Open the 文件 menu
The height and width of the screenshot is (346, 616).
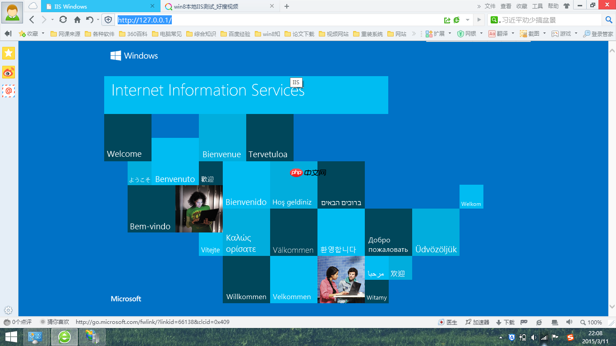(x=490, y=6)
